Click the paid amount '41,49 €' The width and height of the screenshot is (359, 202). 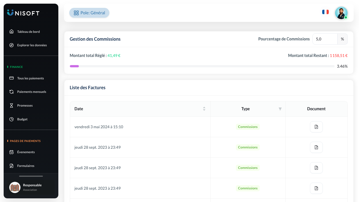(x=114, y=56)
